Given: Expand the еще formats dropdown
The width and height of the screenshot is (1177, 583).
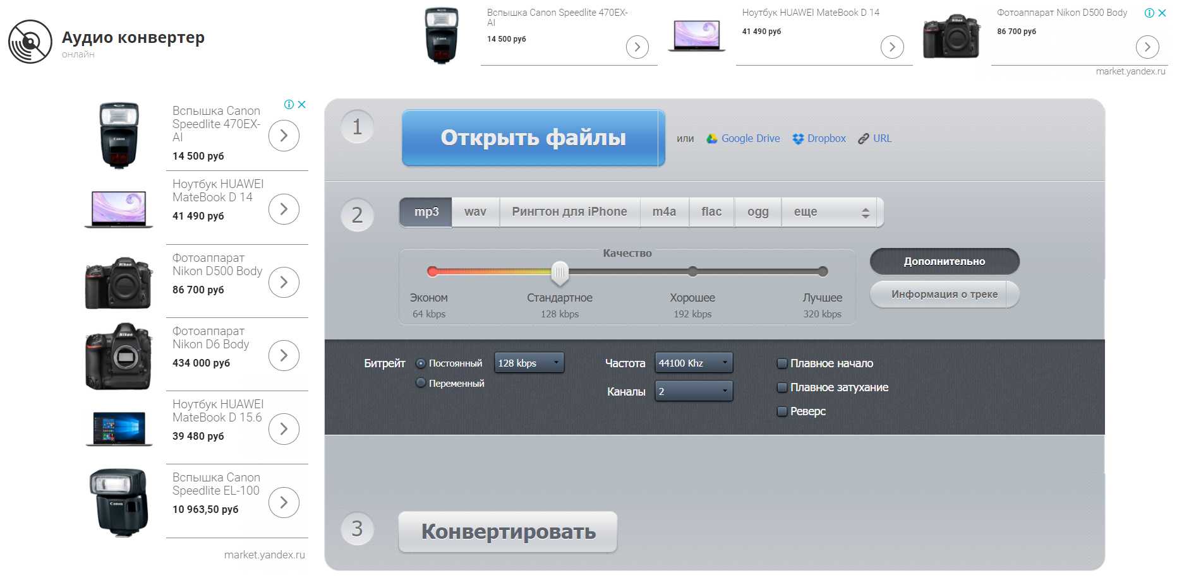Looking at the screenshot, I should (x=832, y=212).
